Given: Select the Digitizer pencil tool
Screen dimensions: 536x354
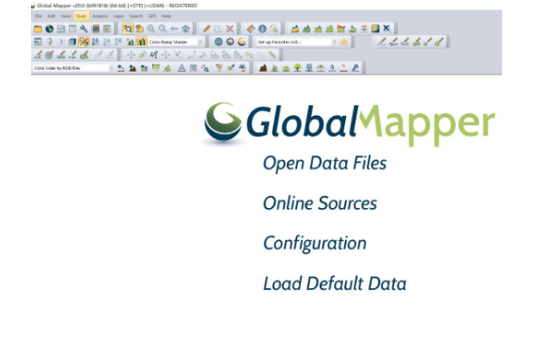Looking at the screenshot, I should coord(207,29).
